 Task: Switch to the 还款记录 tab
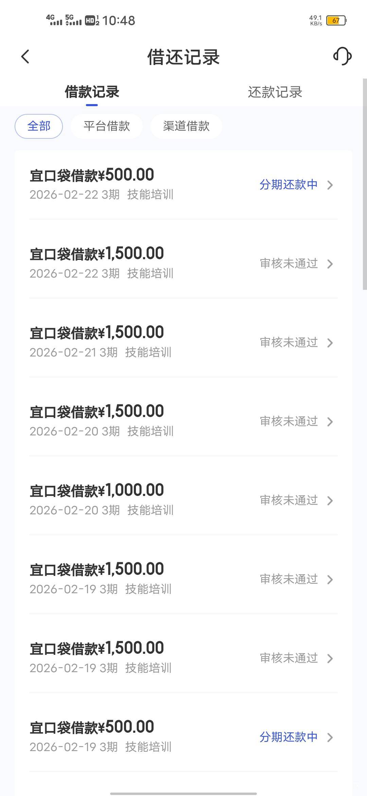tap(275, 92)
